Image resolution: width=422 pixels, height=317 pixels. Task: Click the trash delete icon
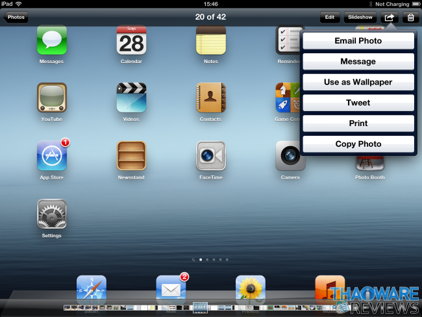tap(411, 18)
